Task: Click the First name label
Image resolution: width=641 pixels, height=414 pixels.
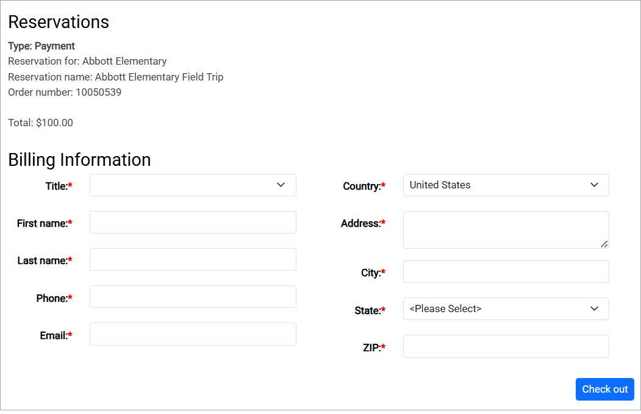Action: coord(42,224)
